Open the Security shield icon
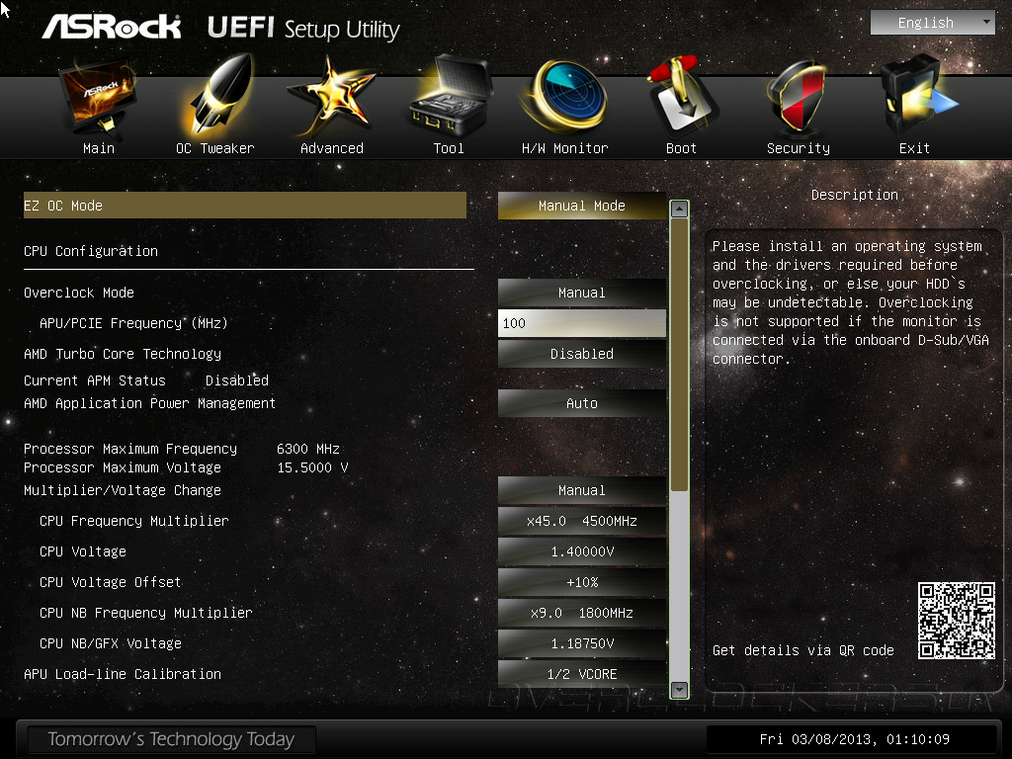The image size is (1012, 759). point(798,98)
